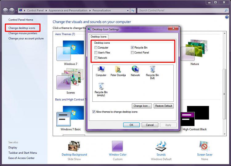Screen dimensions: 231x166
Task: Confirm with the OK button
Action: 132,125
